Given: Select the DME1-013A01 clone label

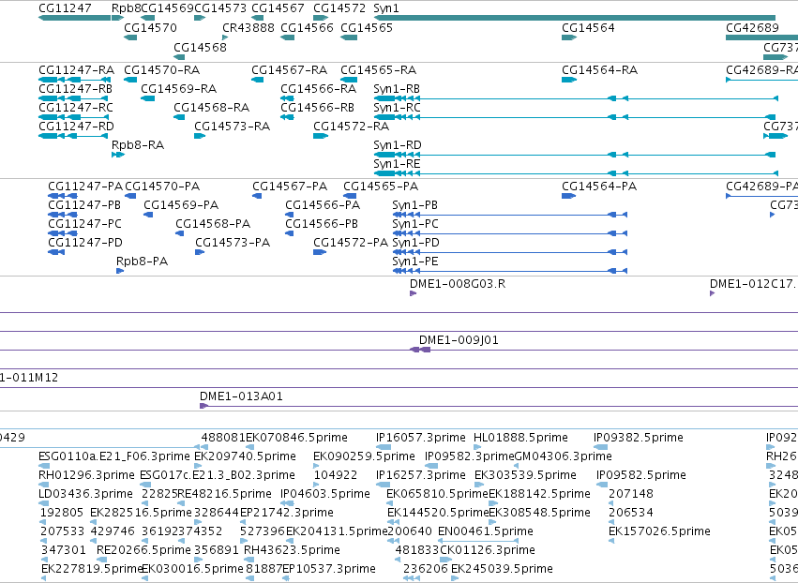Looking at the screenshot, I should tap(241, 396).
